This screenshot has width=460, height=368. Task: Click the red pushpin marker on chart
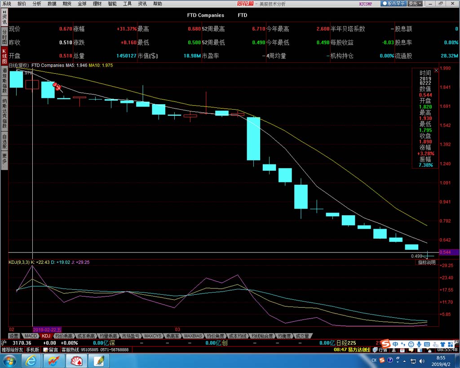tap(57, 86)
